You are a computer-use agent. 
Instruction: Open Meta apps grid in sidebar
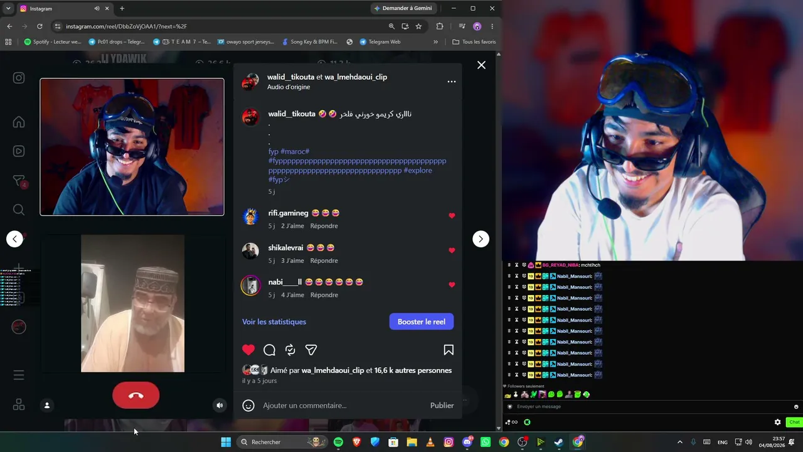point(19,405)
